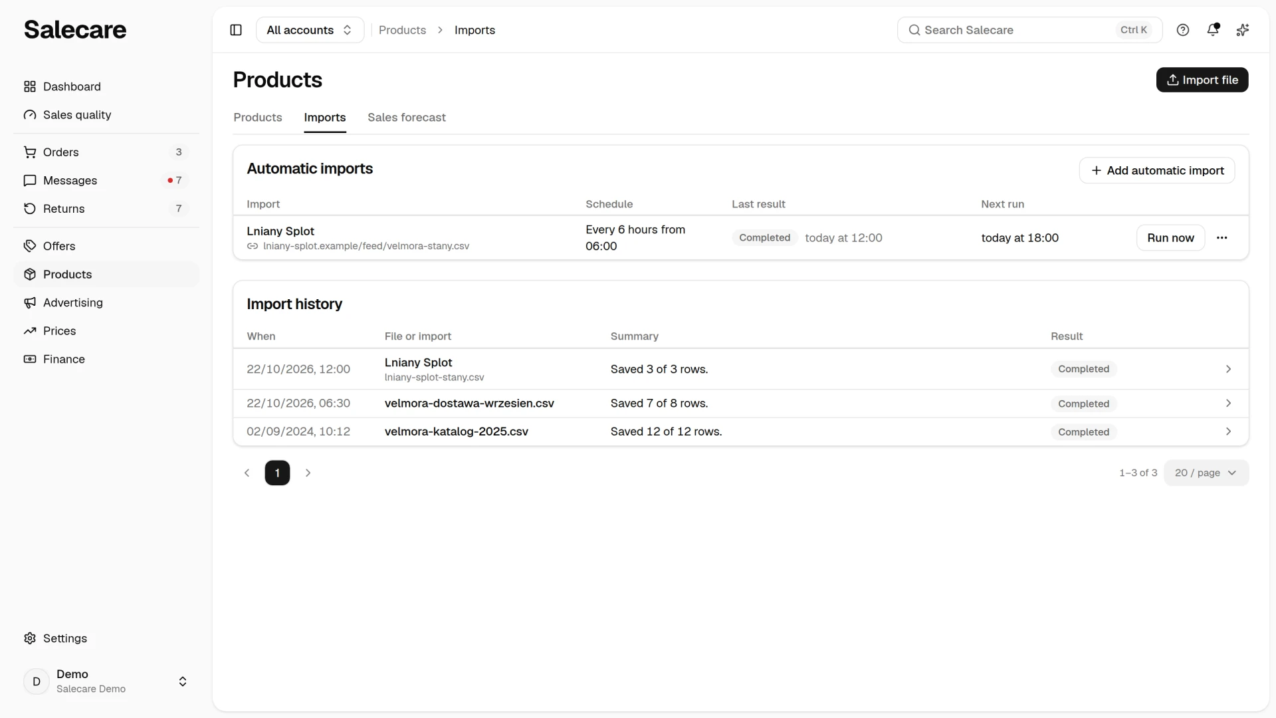Select the Imports tab
1276x718 pixels.
pos(325,118)
